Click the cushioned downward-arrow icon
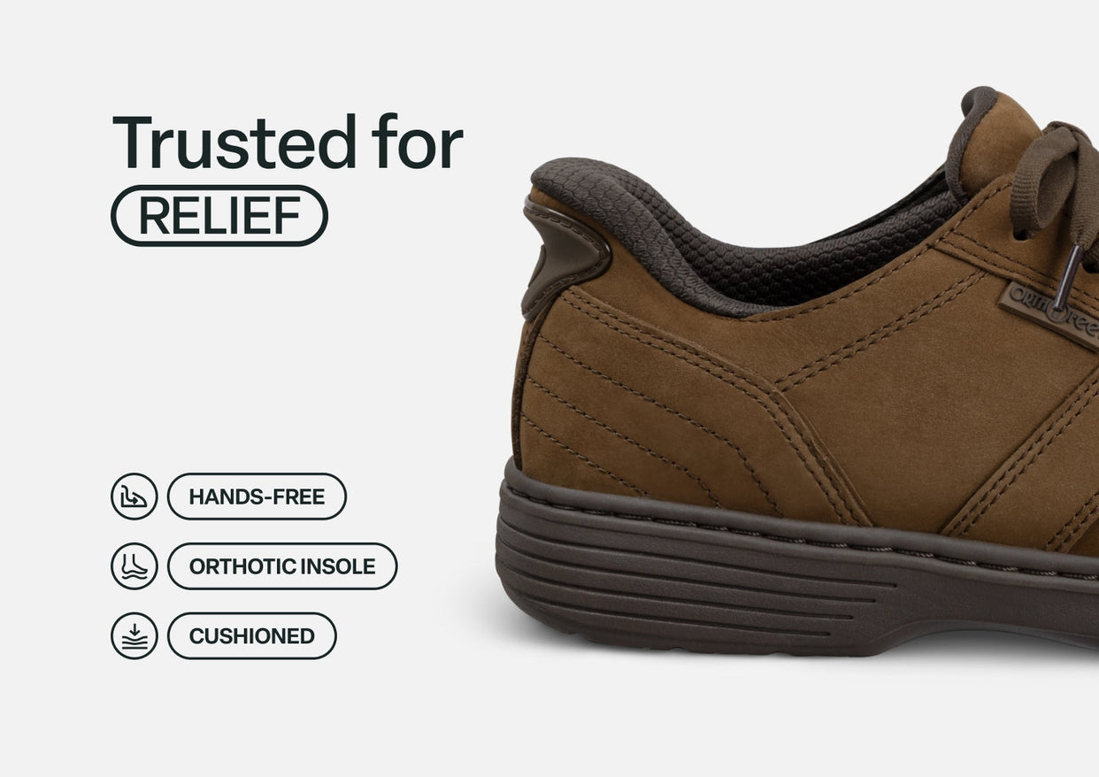The height and width of the screenshot is (777, 1099). (134, 636)
